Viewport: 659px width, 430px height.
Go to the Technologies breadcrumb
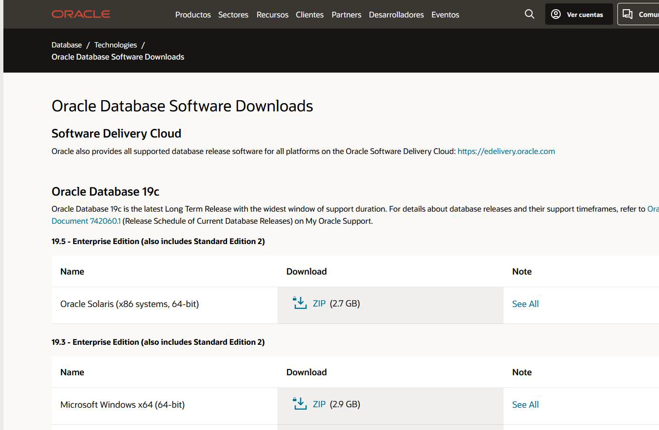pyautogui.click(x=116, y=45)
